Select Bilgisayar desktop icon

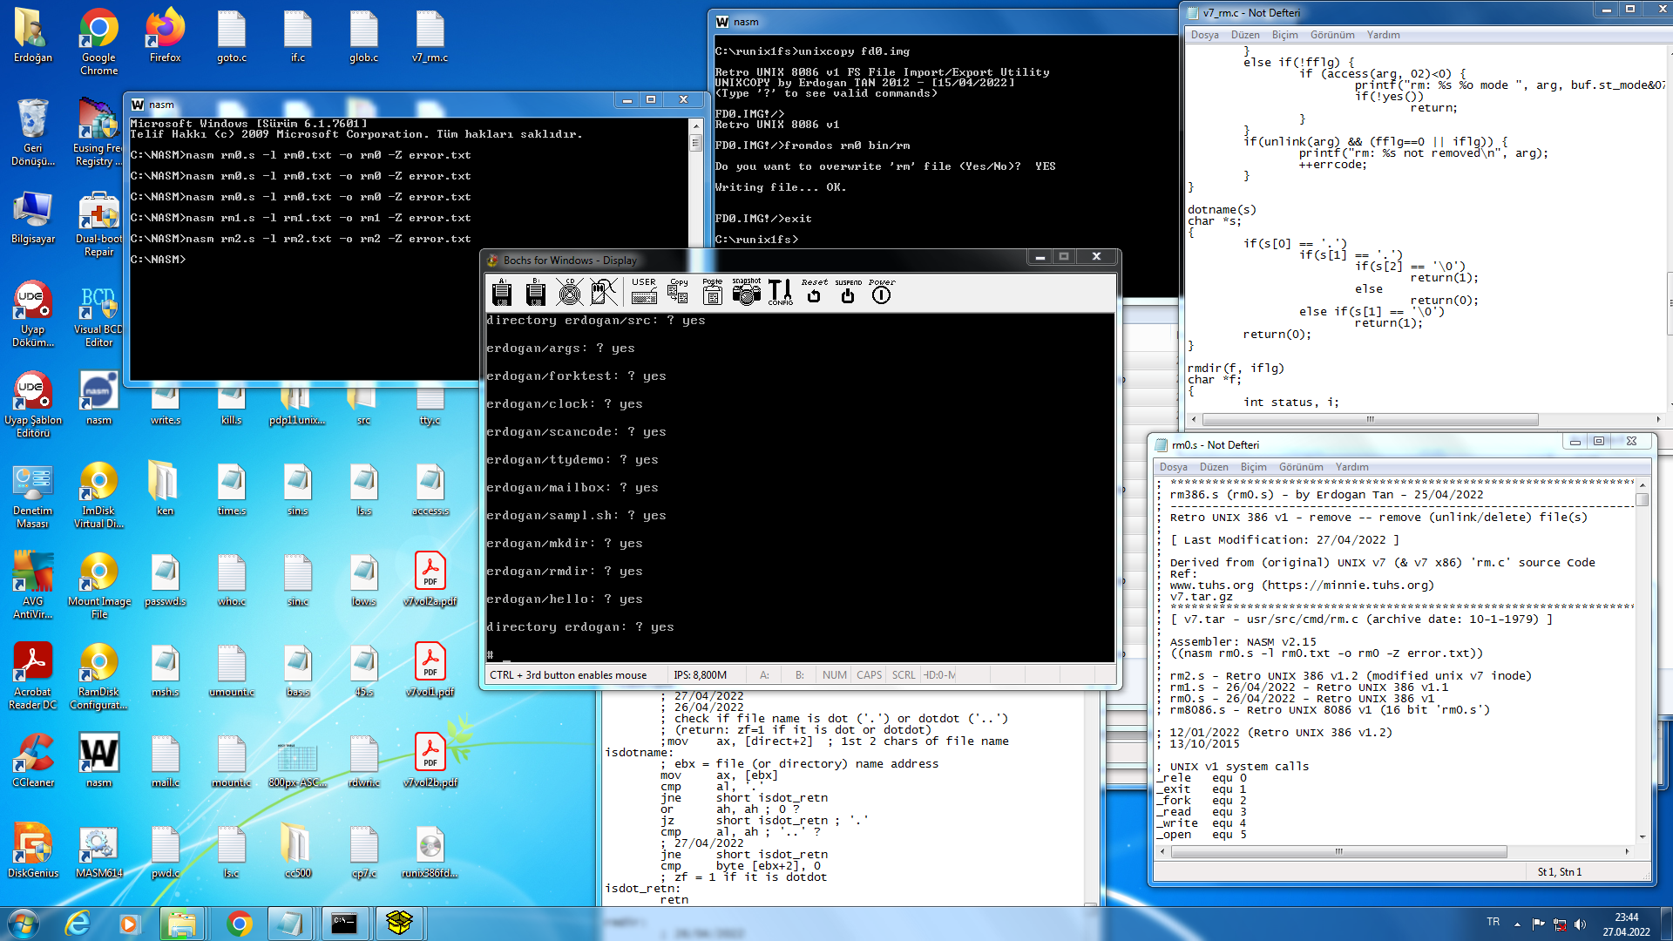[32, 217]
